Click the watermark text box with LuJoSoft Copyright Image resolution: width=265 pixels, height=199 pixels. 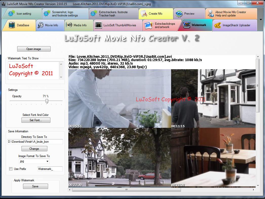pos(34,70)
